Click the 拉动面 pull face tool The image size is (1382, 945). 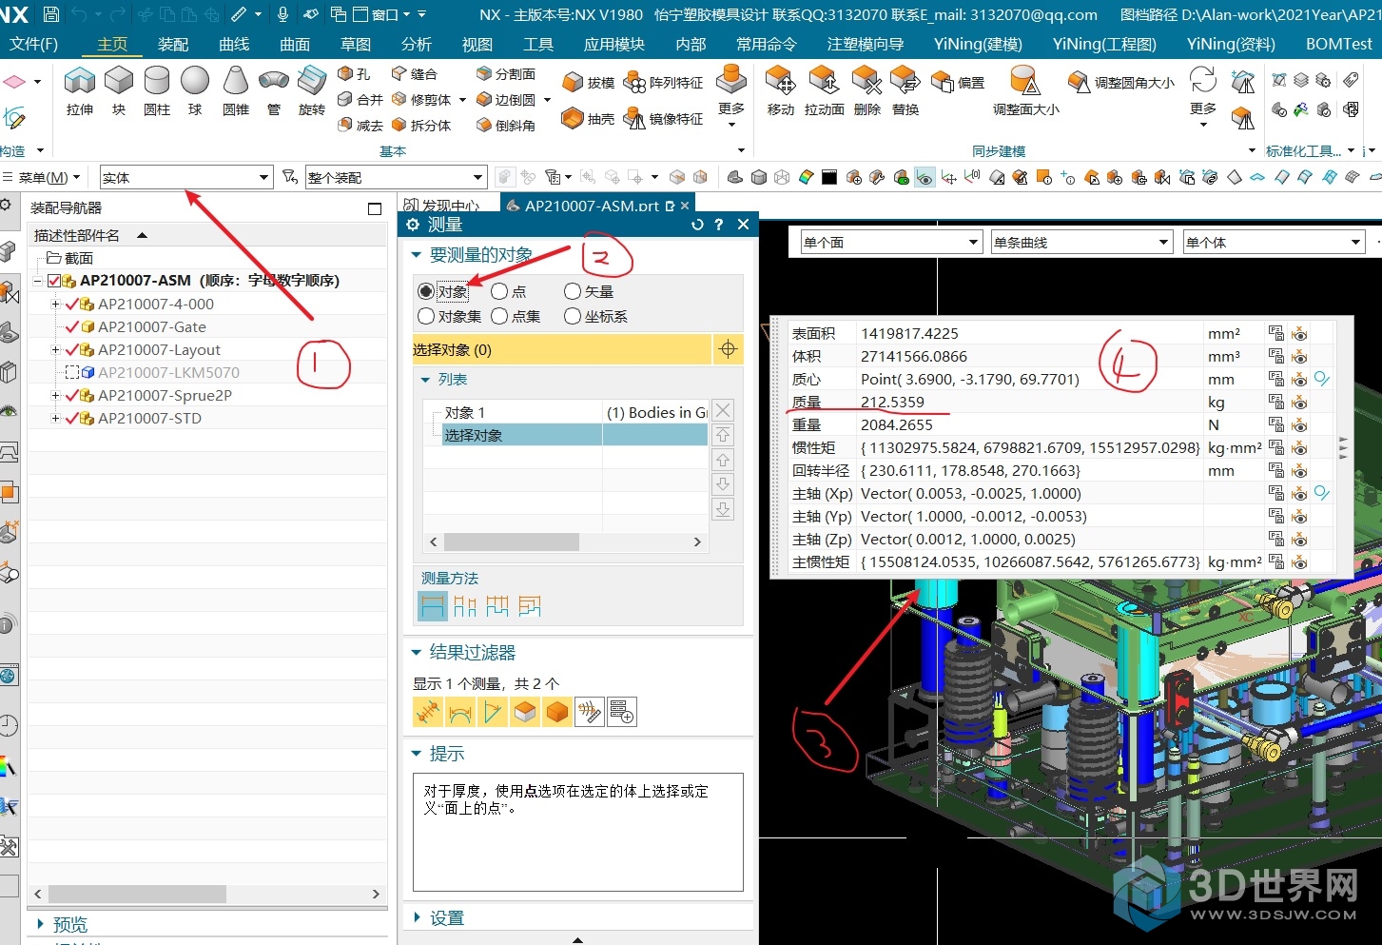pos(824,92)
